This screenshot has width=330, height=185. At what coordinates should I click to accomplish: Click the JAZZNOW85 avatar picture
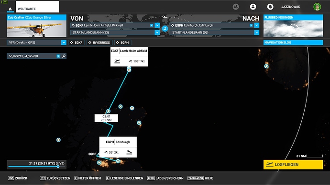pos(317,7)
